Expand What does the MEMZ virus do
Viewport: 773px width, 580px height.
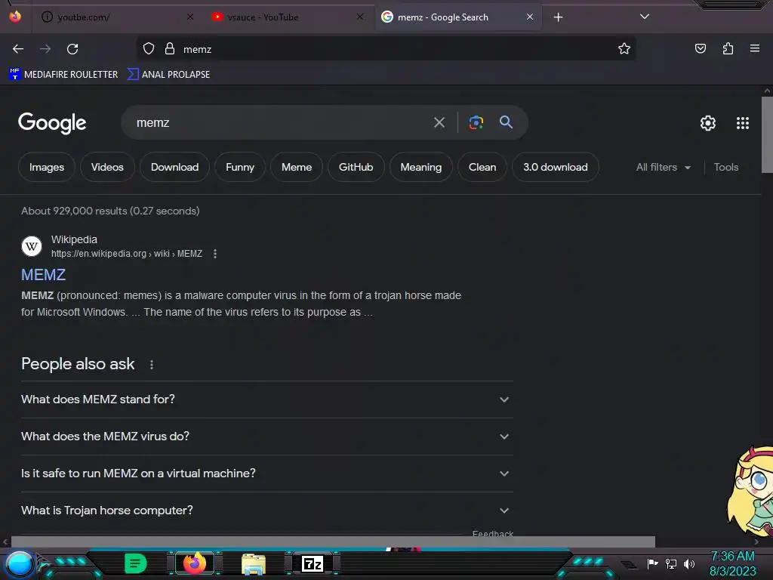(266, 437)
